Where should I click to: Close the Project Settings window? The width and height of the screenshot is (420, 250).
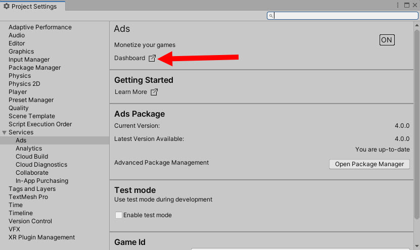click(x=415, y=5)
